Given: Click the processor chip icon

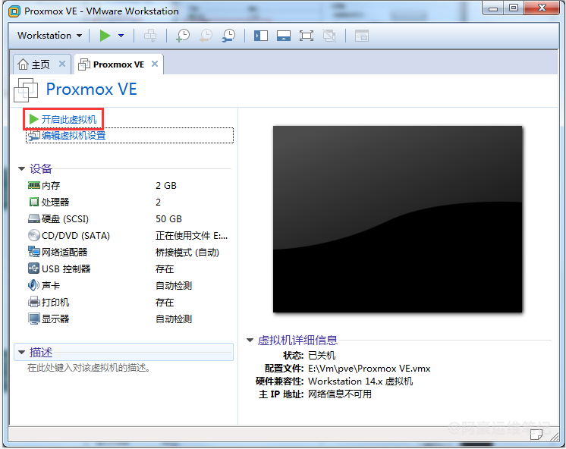Looking at the screenshot, I should coord(34,202).
